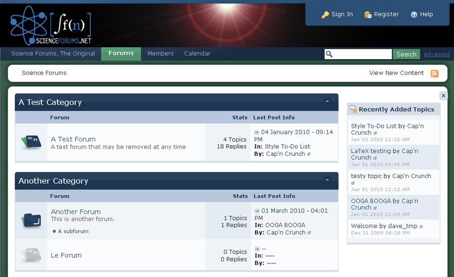The width and height of the screenshot is (454, 277).
Task: Click the 'Jan 03 2010 12:32 AM' timestamp
Action: tap(380, 140)
